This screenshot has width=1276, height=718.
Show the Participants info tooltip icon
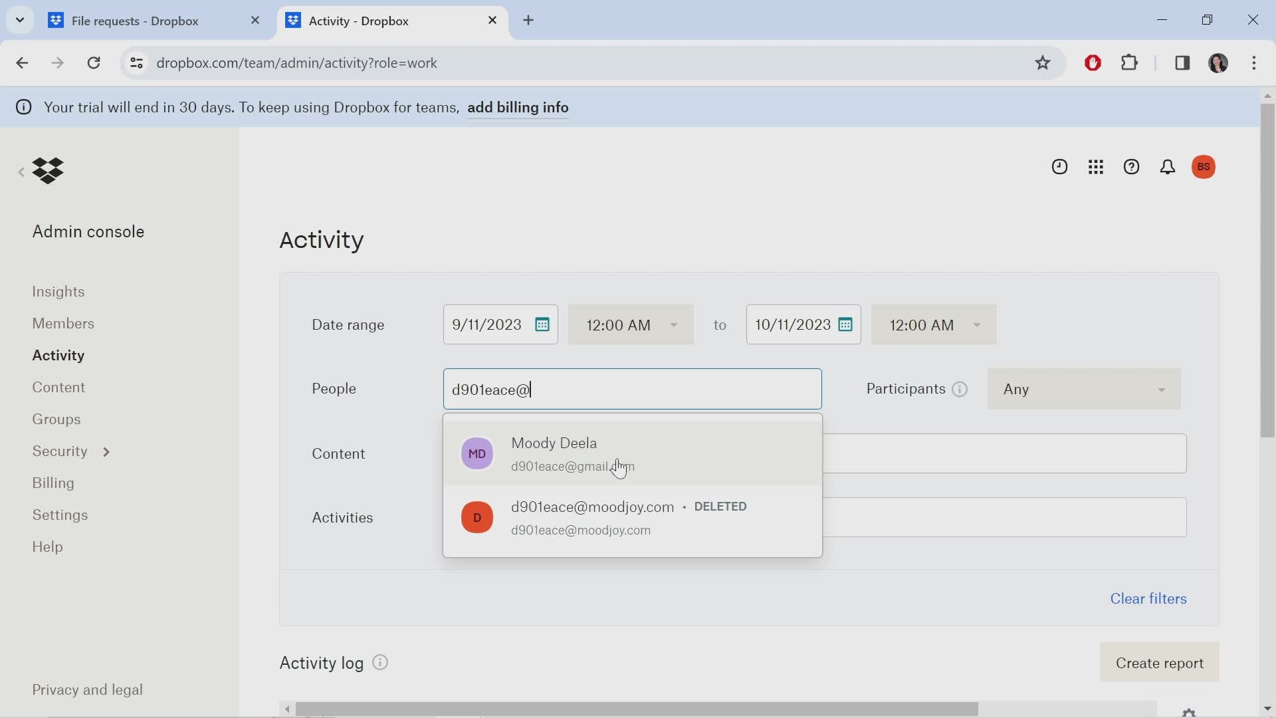(960, 390)
